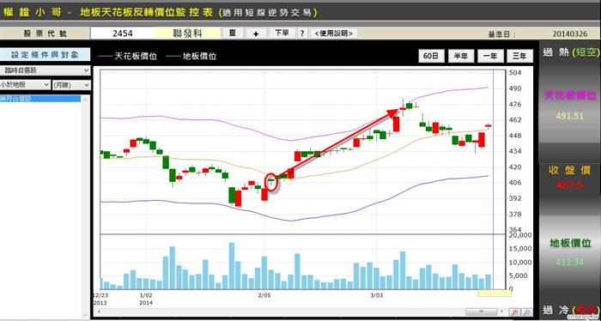Click the 聯發科 stock name cell
Viewport: 601px width, 321px height.
(x=187, y=33)
